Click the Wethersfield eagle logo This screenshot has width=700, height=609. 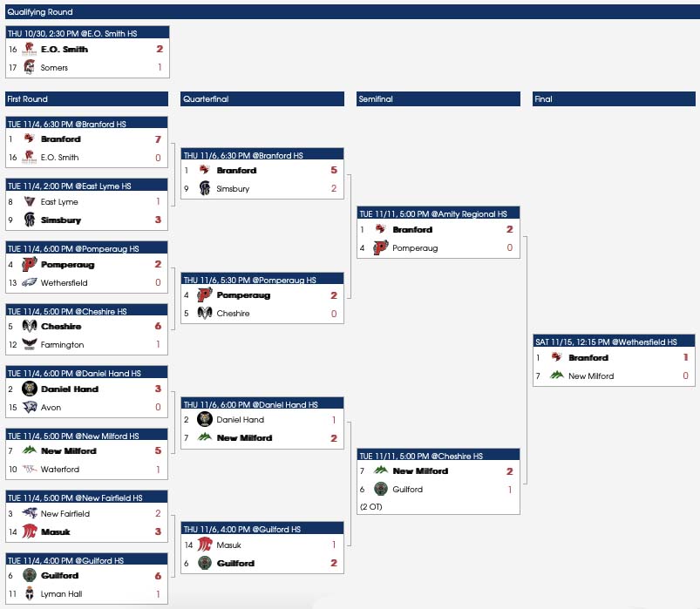click(x=30, y=283)
